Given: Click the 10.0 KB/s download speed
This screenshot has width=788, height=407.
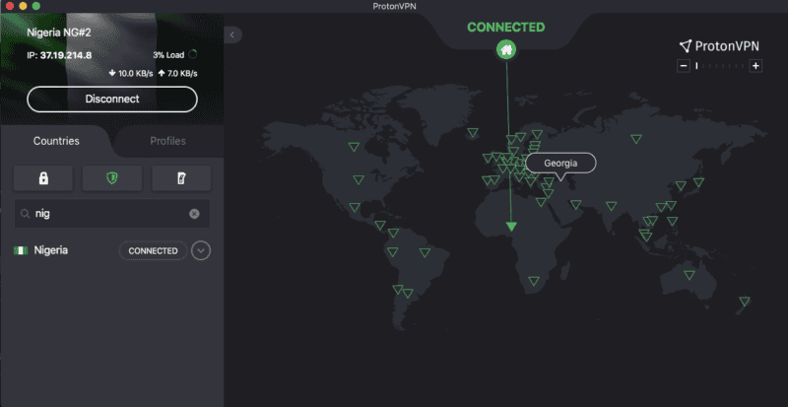Looking at the screenshot, I should pos(131,74).
